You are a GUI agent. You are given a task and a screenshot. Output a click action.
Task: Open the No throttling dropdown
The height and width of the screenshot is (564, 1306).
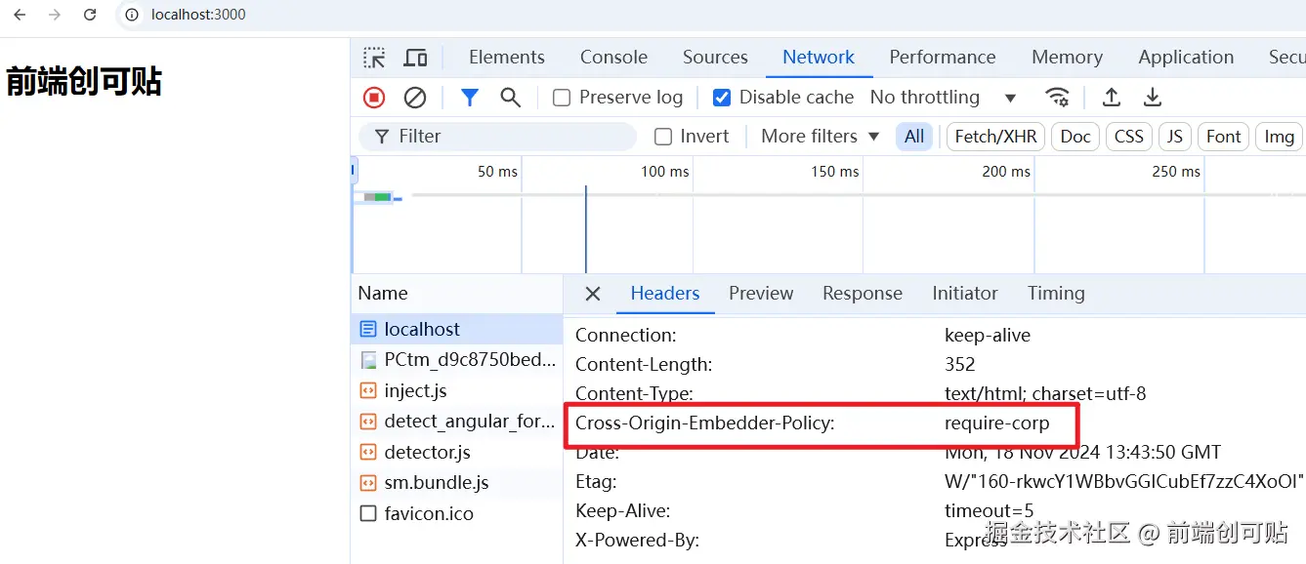[943, 98]
